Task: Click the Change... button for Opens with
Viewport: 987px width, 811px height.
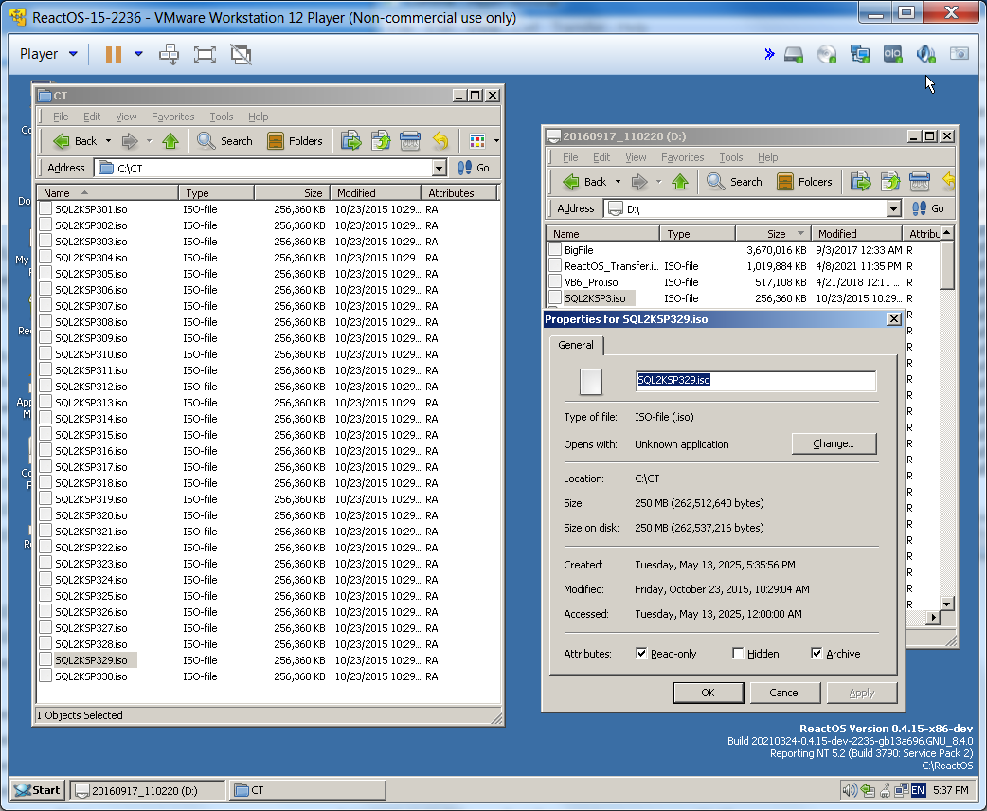Action: point(834,444)
